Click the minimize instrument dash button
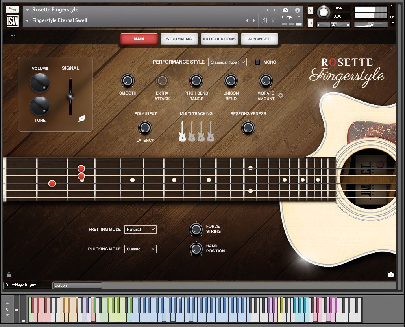 click(x=392, y=12)
